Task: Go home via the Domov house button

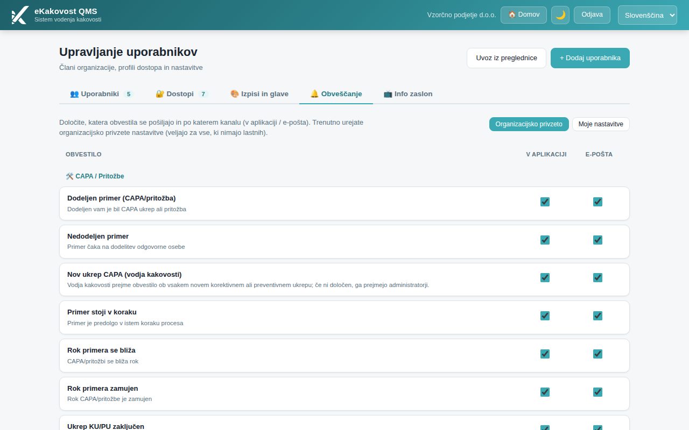Action: 524,15
